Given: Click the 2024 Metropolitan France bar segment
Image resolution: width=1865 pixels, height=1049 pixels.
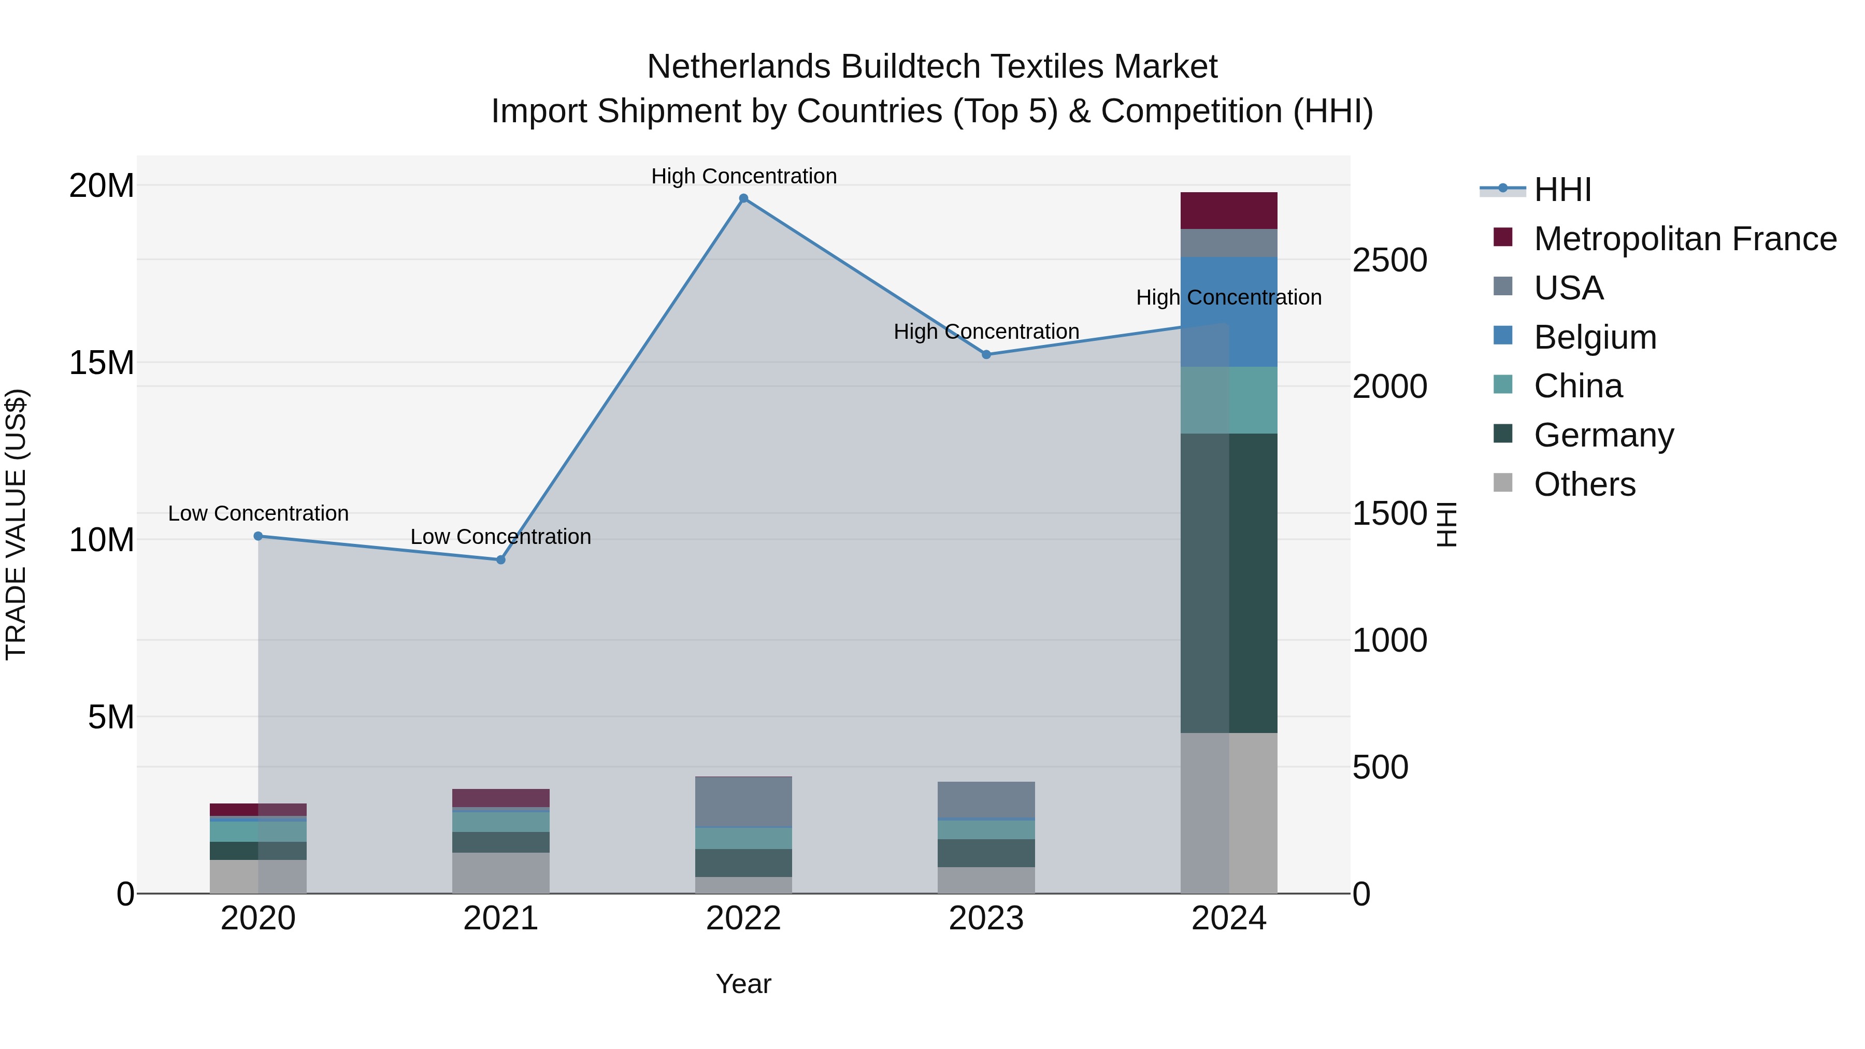Looking at the screenshot, I should click(x=1229, y=211).
